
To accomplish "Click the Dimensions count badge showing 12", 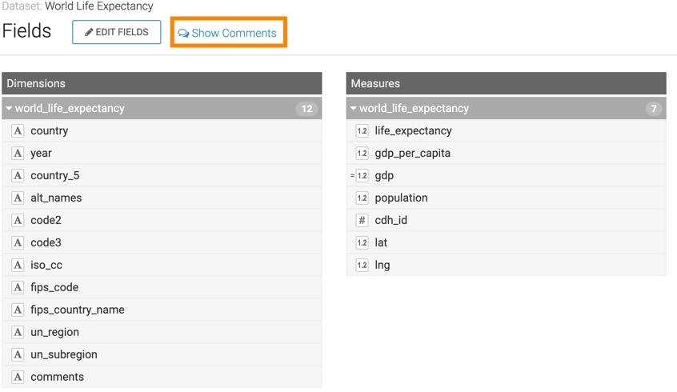I will pos(306,109).
